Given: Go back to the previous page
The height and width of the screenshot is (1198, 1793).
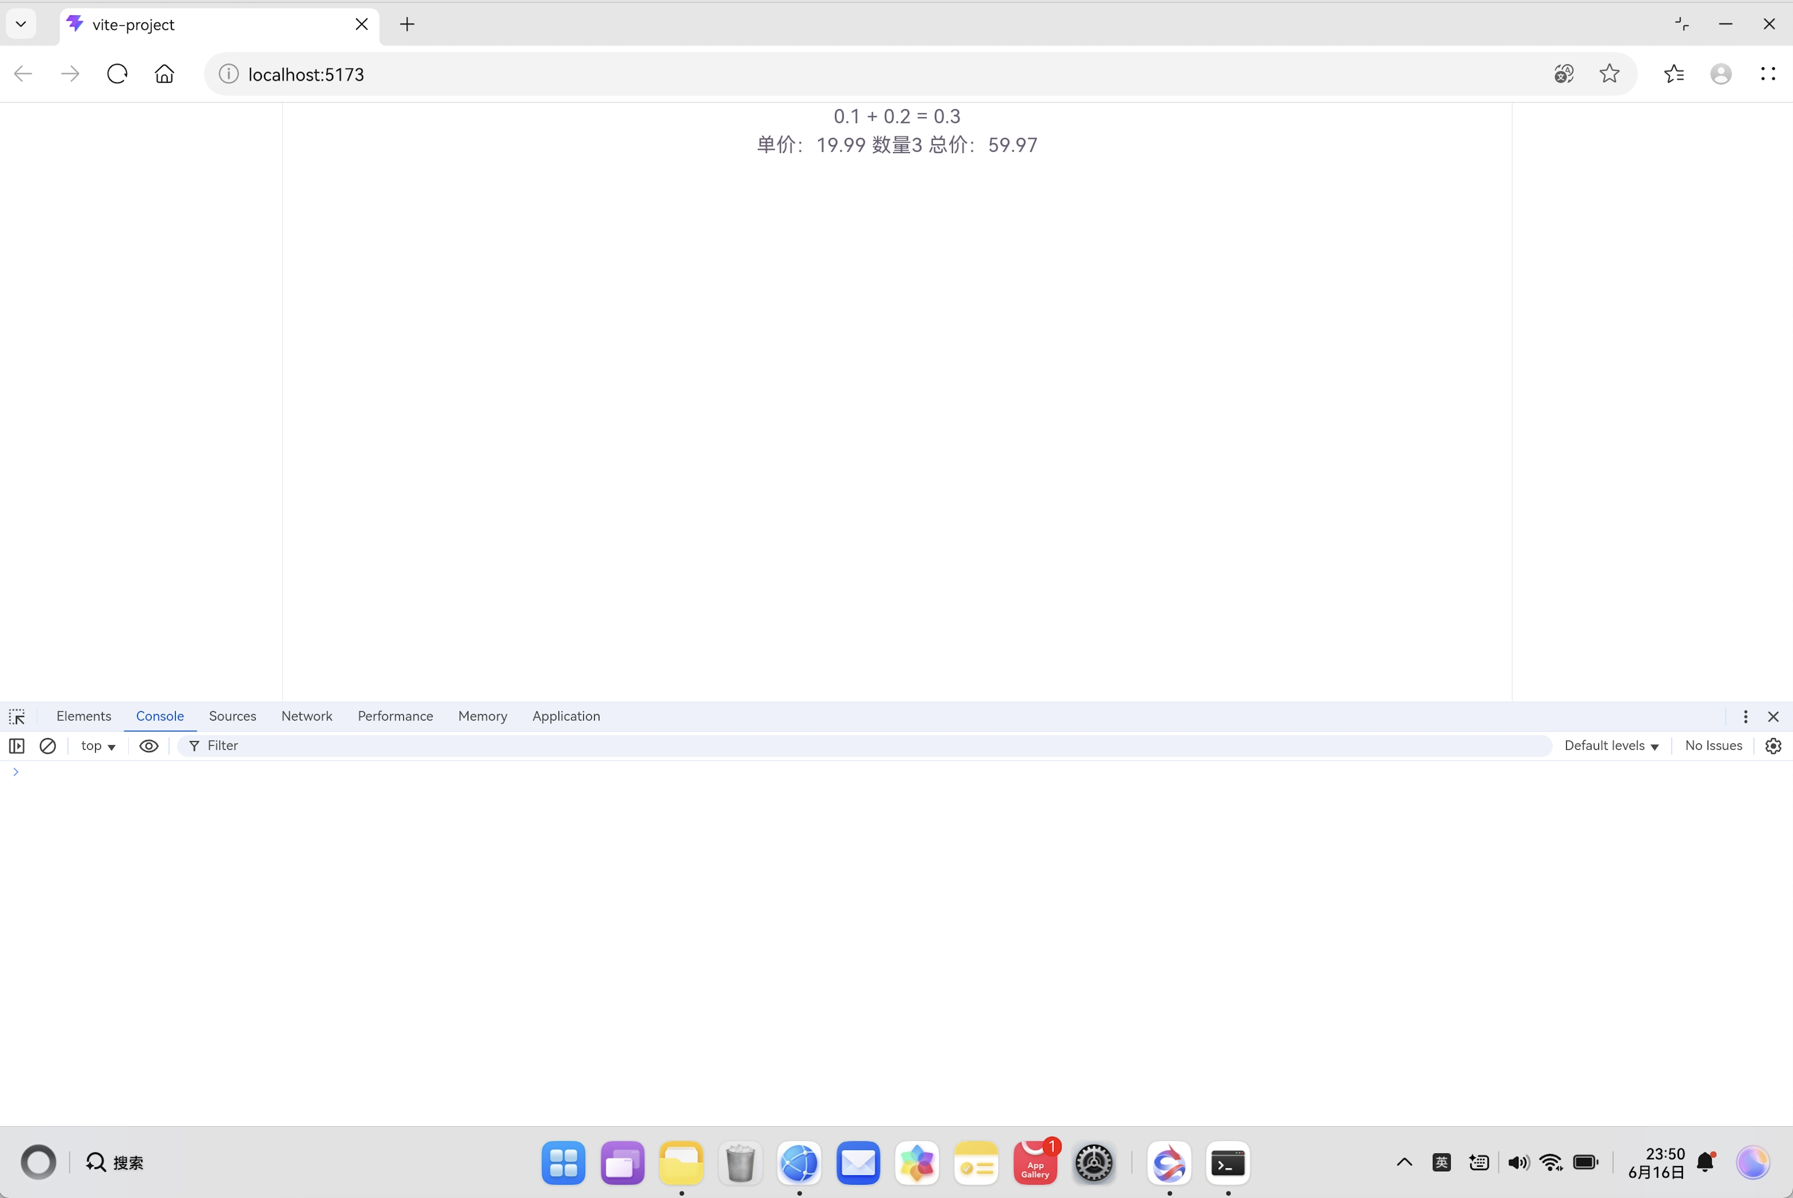Looking at the screenshot, I should pyautogui.click(x=23, y=74).
